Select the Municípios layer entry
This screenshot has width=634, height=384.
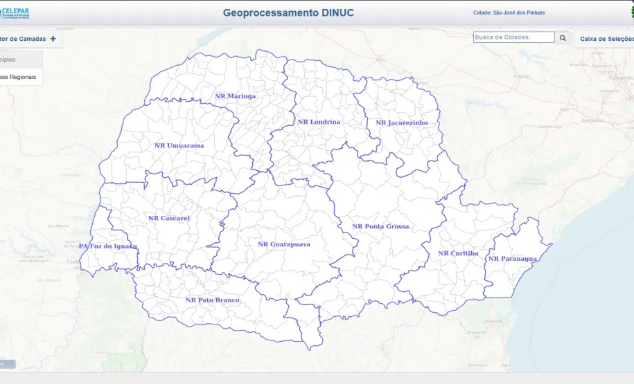21,60
